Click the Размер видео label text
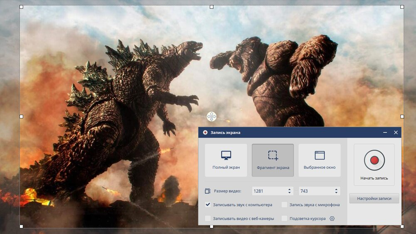This screenshot has width=416, height=234. point(228,191)
